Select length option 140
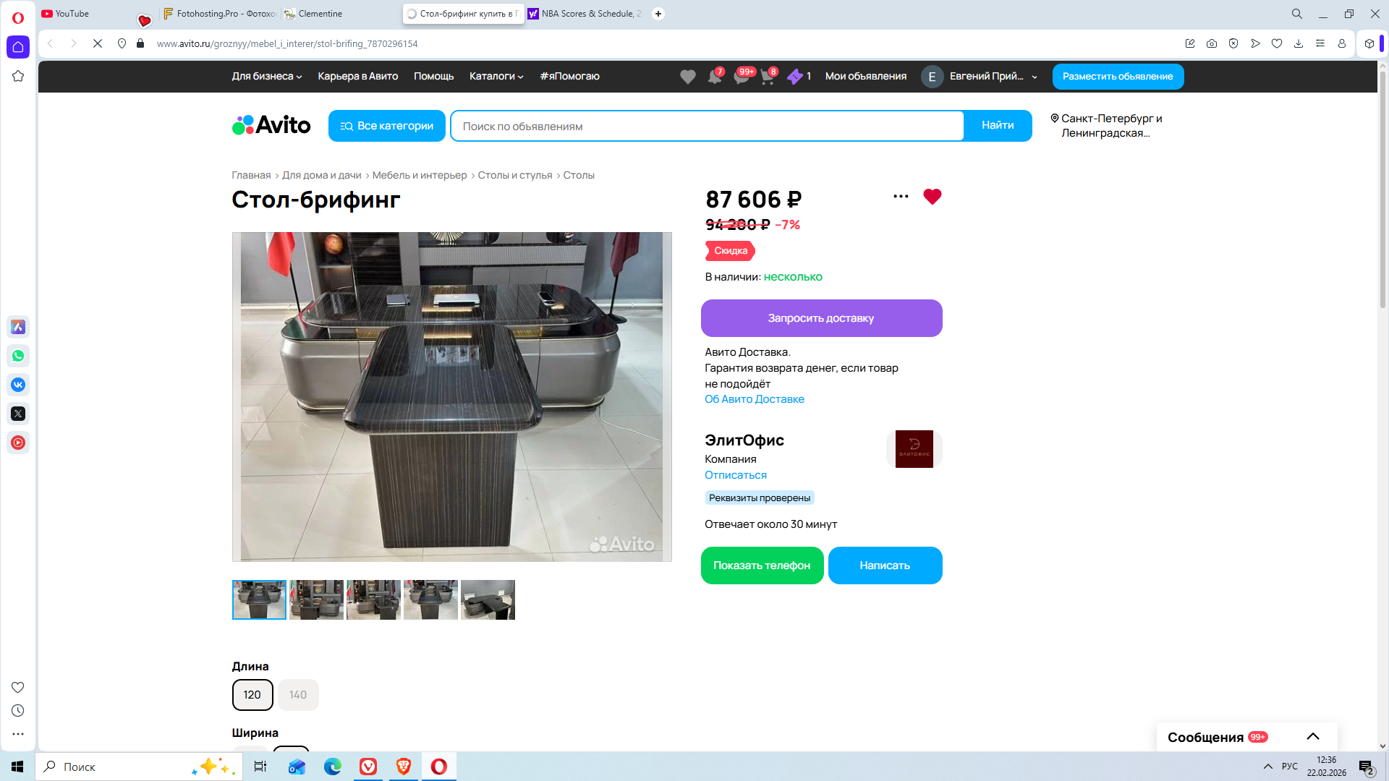This screenshot has width=1389, height=781. (x=298, y=695)
